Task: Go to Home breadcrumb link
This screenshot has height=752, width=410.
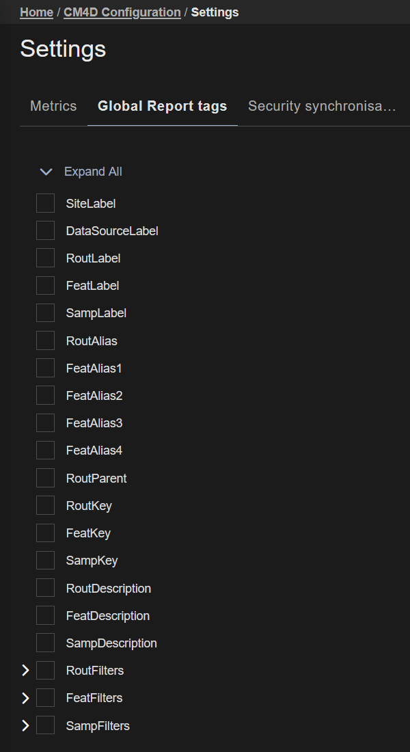Action: point(36,12)
